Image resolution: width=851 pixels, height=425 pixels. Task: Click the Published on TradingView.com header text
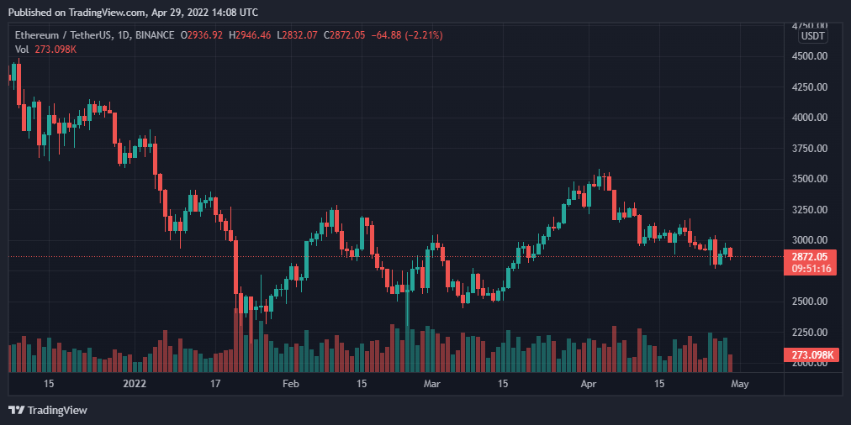(134, 12)
